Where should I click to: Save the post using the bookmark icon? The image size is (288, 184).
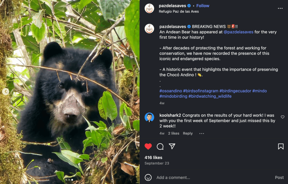[x=280, y=146]
